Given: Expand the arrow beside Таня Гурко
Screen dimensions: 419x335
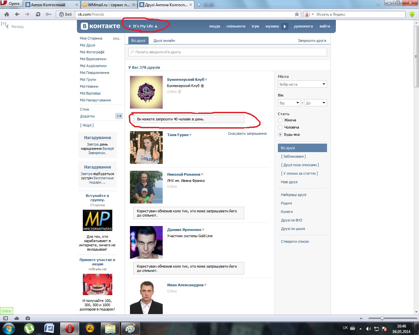Looking at the screenshot, I should pos(191,135).
